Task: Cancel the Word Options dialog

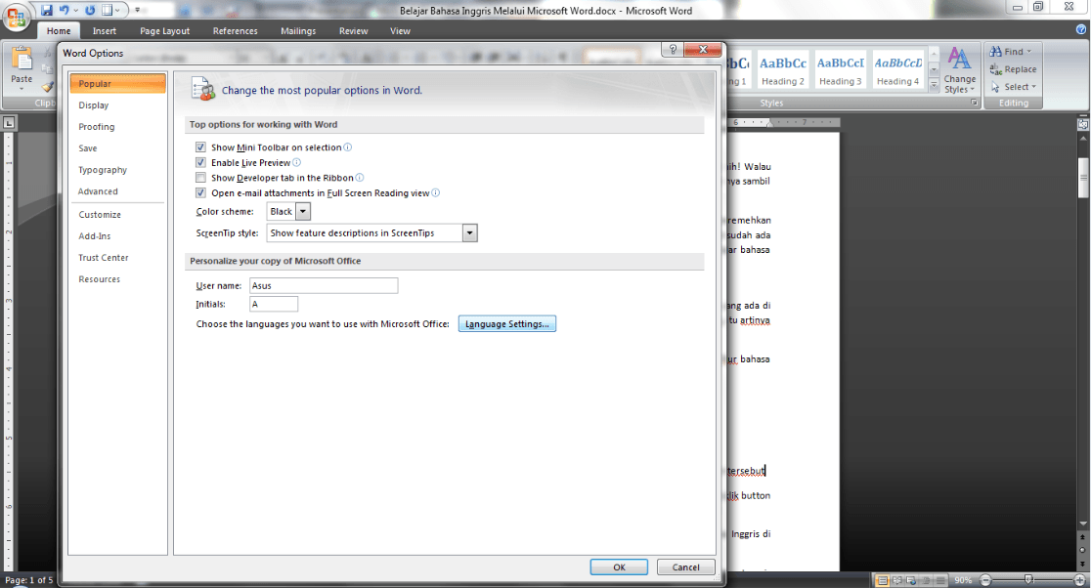Action: point(685,567)
